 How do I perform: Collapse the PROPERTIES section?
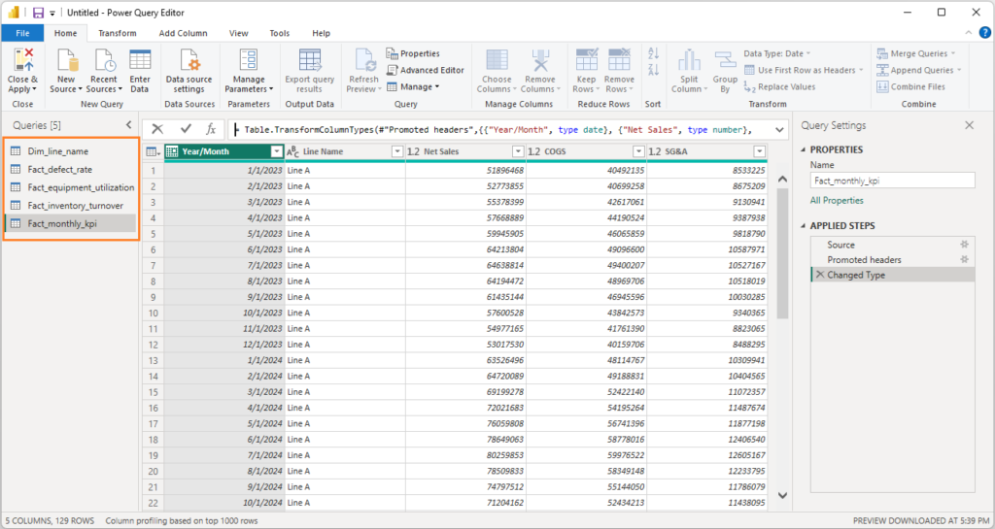pos(804,149)
